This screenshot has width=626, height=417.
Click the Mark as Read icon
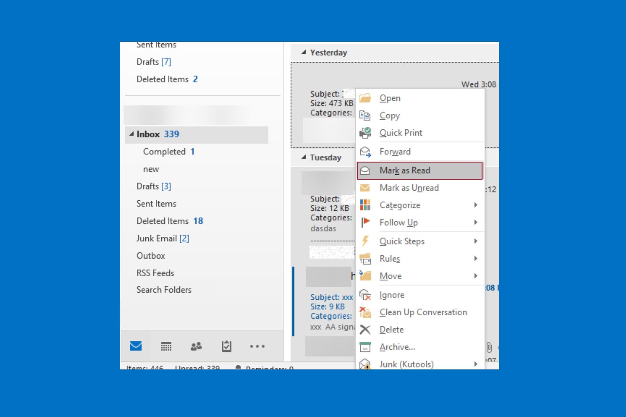(365, 170)
